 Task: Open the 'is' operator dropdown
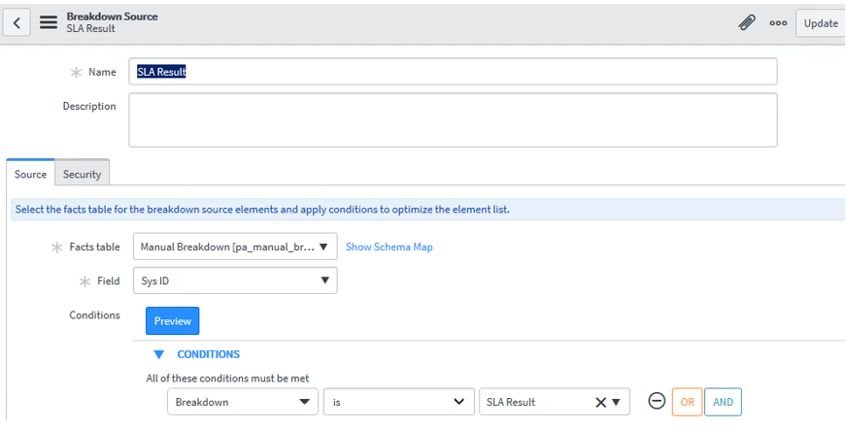398,402
